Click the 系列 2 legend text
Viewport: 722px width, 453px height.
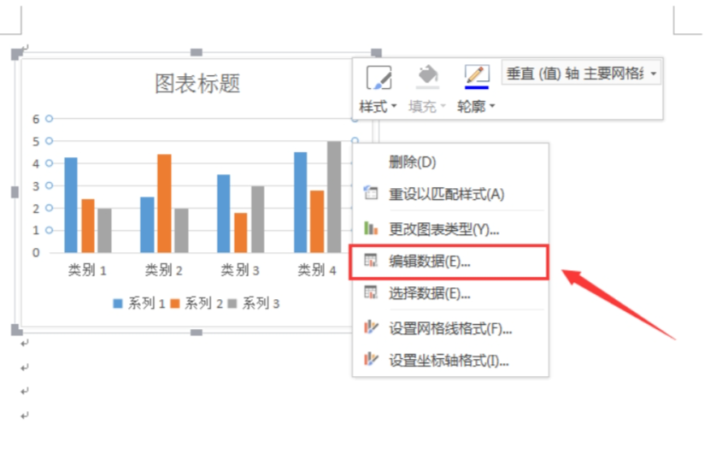coord(203,303)
